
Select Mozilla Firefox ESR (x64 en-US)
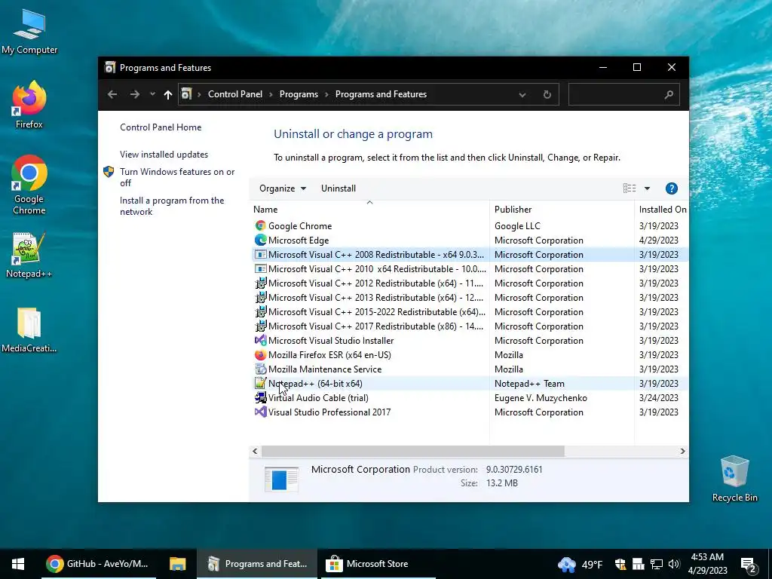click(x=469, y=354)
